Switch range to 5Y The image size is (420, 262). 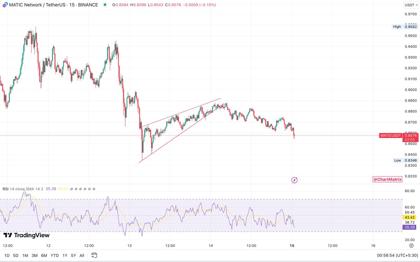(73, 255)
